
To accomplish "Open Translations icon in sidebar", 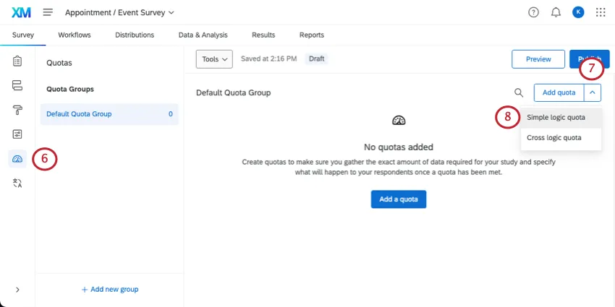I will (17, 183).
